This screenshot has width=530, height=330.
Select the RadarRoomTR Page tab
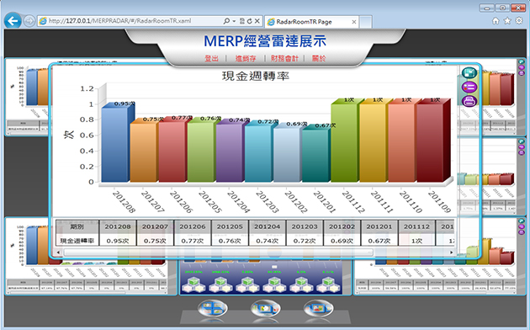(x=311, y=22)
